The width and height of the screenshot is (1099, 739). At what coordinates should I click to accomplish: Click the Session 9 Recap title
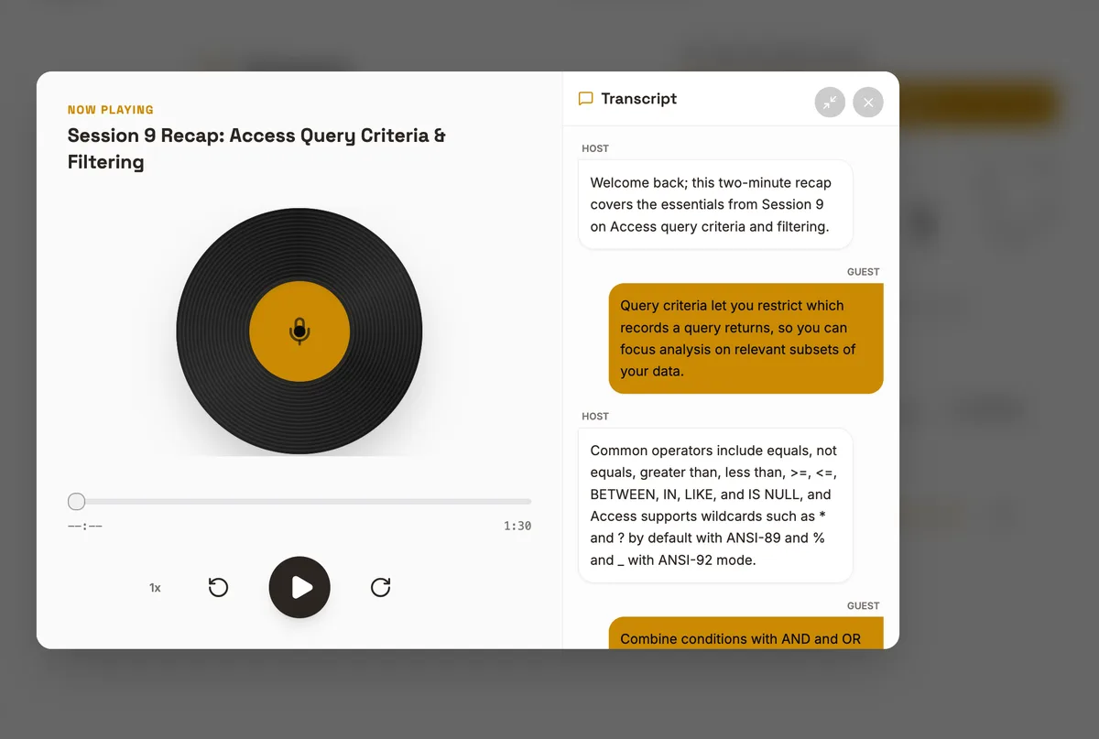click(256, 148)
